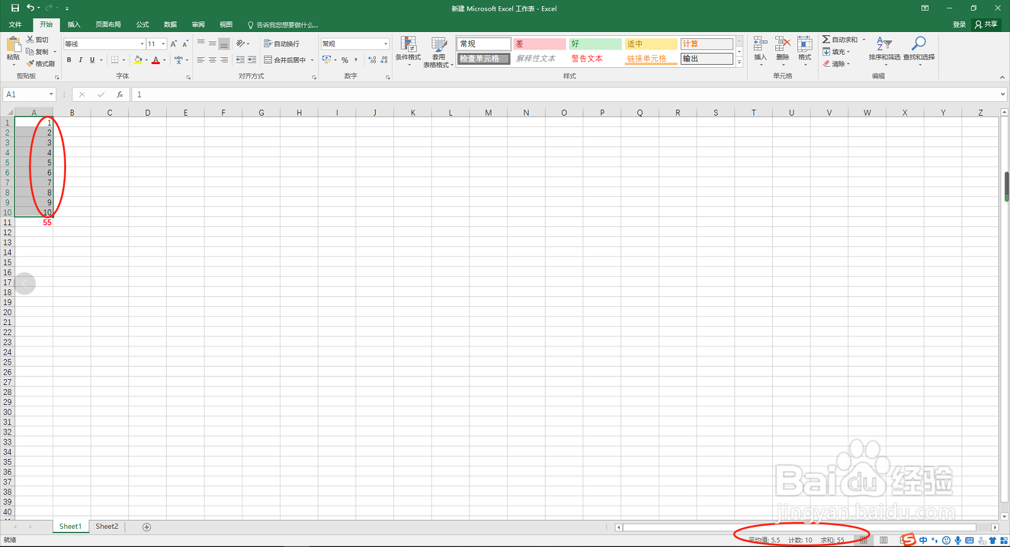
Task: Open the borders dropdown arrow
Action: (123, 60)
